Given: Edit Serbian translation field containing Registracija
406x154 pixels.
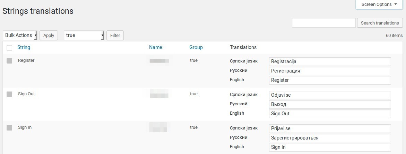Looking at the screenshot, I should (x=330, y=61).
